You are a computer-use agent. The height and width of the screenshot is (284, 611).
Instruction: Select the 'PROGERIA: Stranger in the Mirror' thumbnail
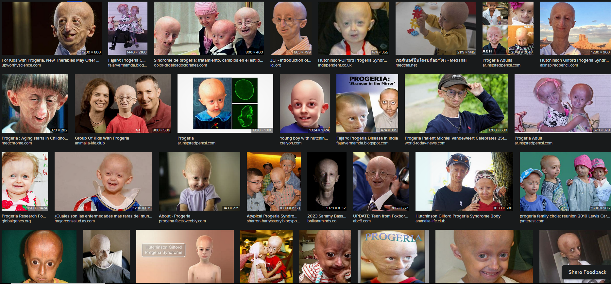[367, 103]
